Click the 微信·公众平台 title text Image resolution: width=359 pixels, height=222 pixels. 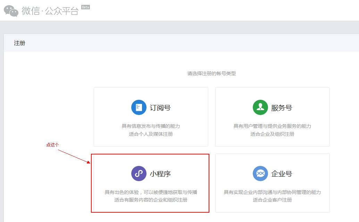[x=50, y=11]
